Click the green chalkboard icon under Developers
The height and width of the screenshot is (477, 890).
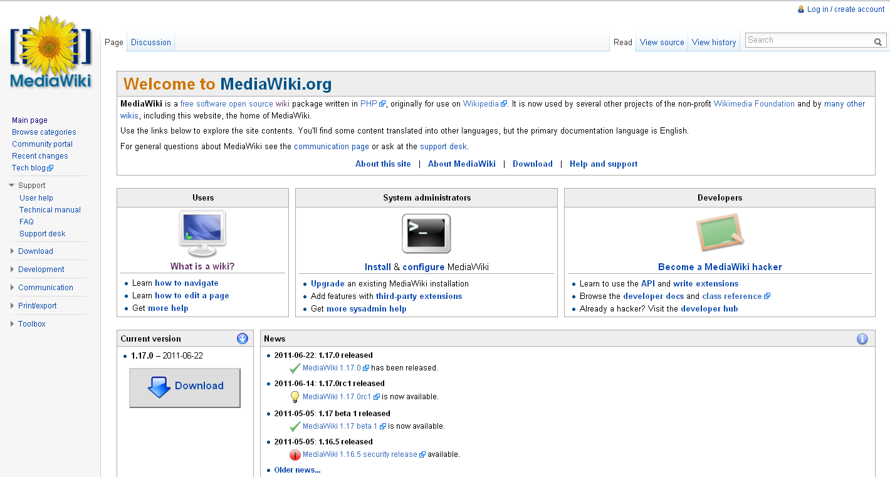click(720, 232)
